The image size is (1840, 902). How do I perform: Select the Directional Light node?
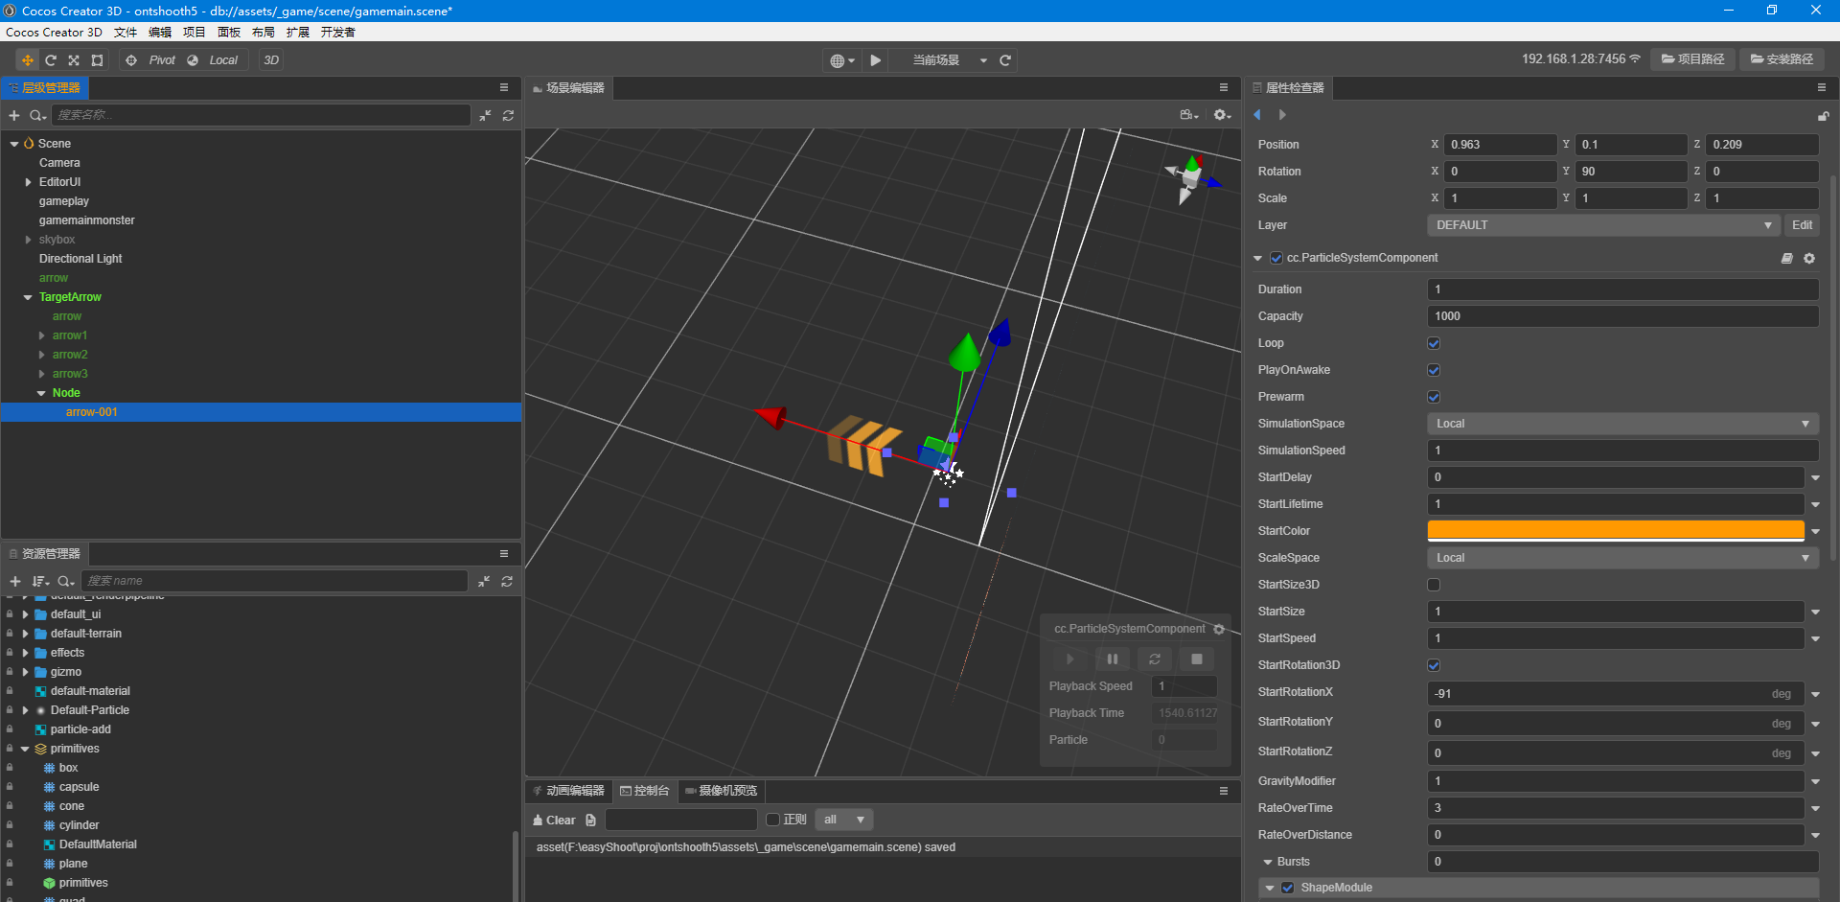80,259
